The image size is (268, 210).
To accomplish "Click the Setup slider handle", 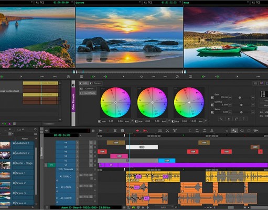I will click(x=241, y=112).
